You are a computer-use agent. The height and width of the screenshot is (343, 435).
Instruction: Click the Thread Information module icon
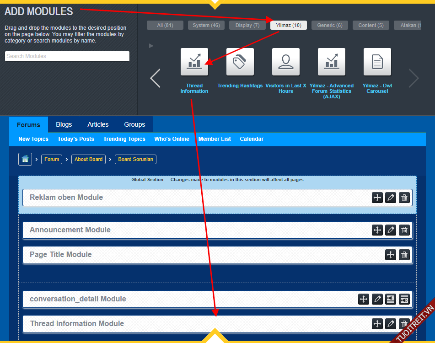click(194, 62)
